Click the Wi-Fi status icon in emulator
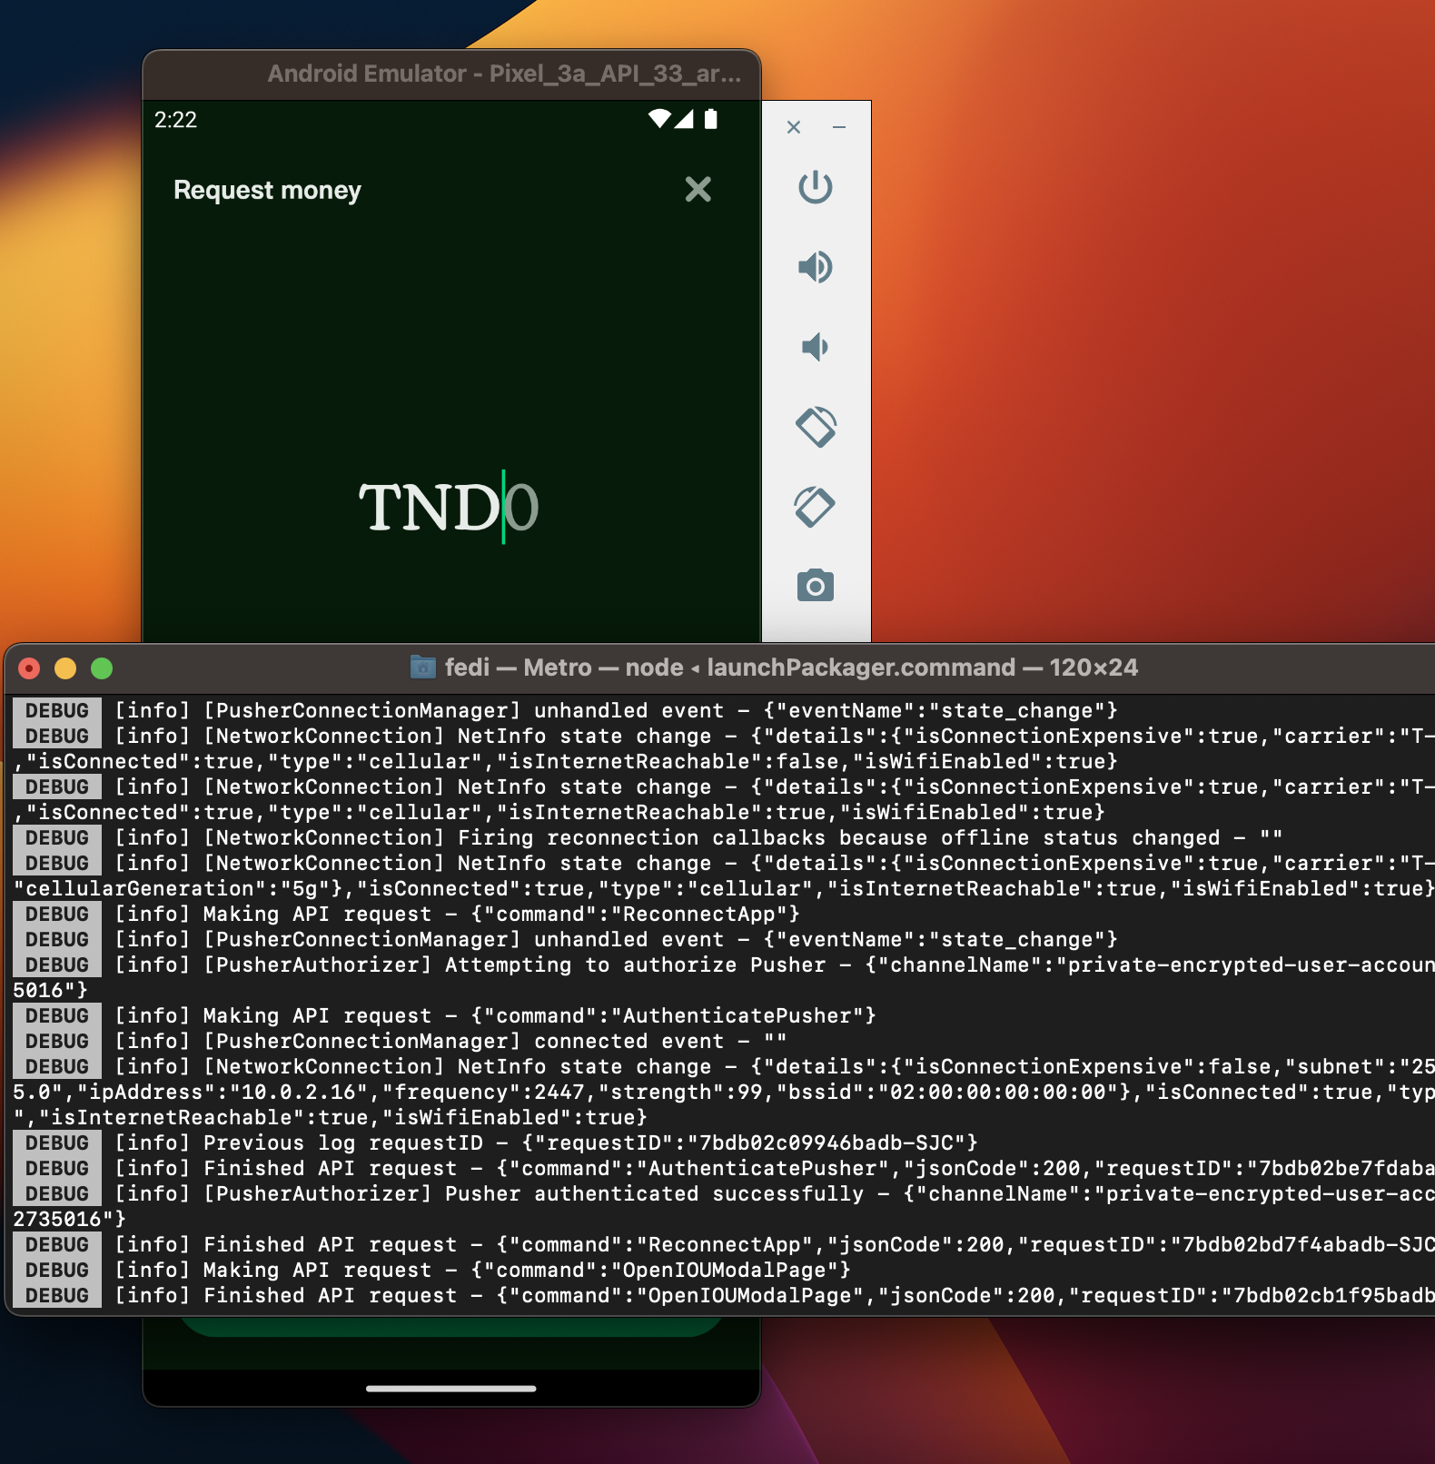Screen dimensions: 1435x1464 pos(659,118)
